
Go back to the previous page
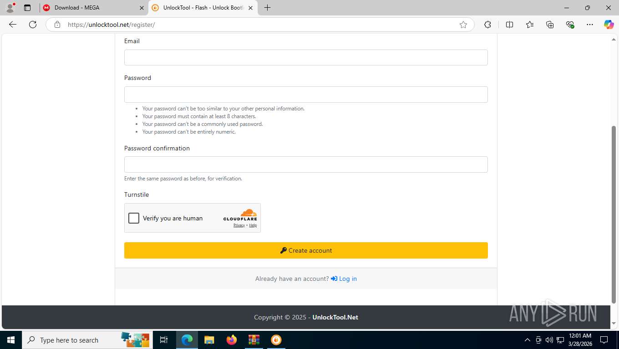[x=13, y=25]
